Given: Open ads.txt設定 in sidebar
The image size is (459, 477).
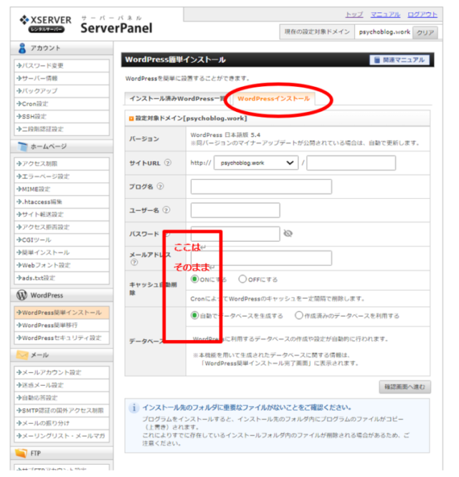Looking at the screenshot, I should [x=62, y=278].
